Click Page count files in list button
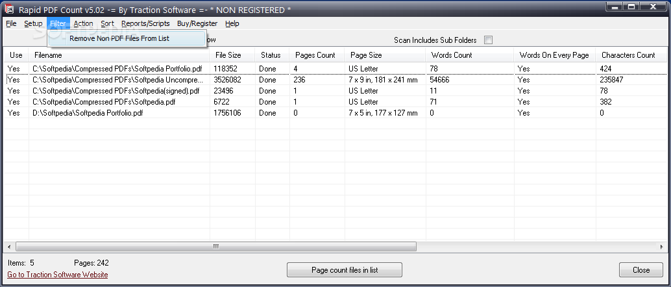Image resolution: width=671 pixels, height=287 pixels. [345, 270]
